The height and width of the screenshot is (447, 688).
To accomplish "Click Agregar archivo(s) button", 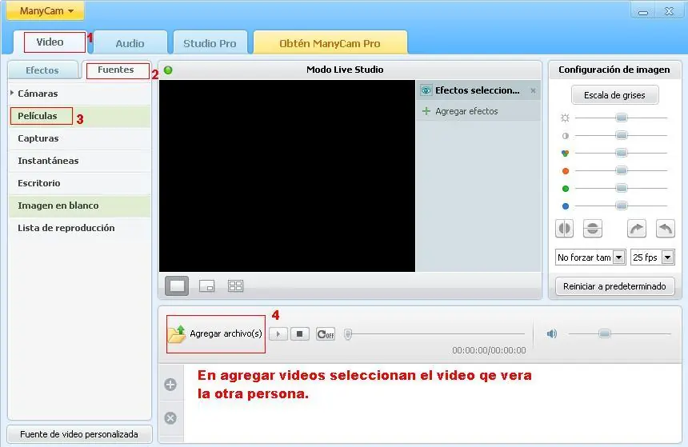I will [x=216, y=333].
